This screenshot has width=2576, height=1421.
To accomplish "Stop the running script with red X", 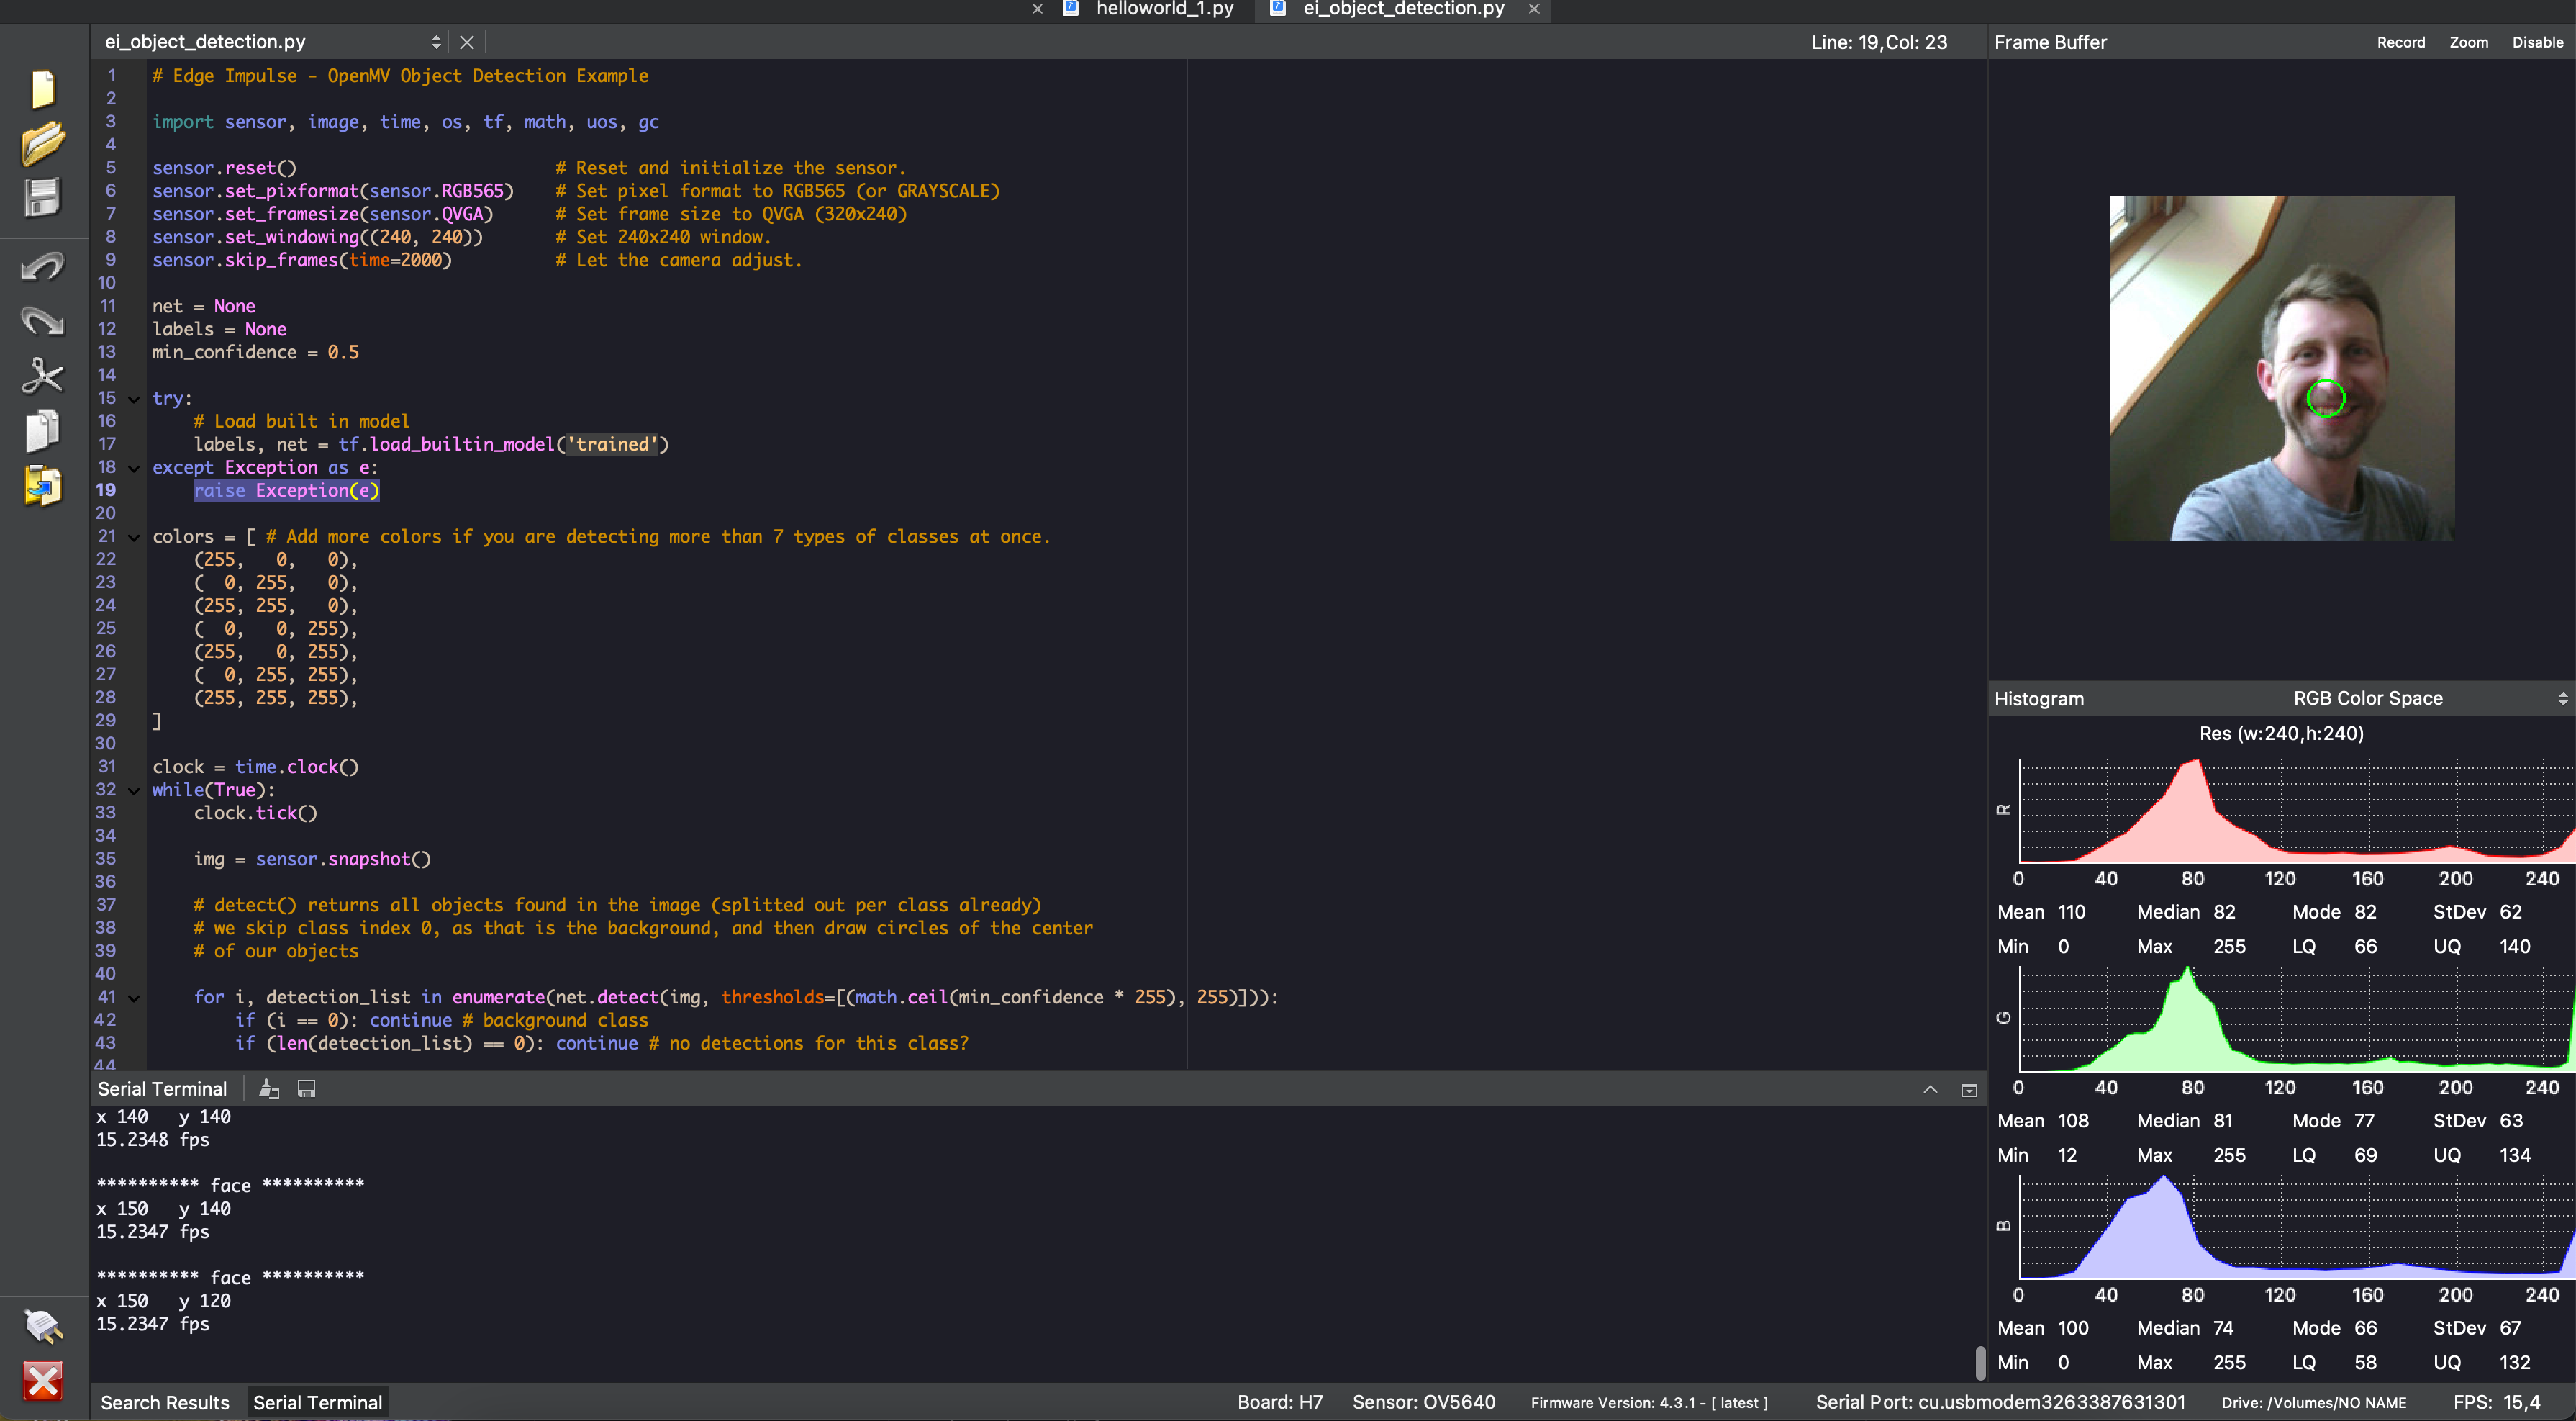I will pos(42,1381).
